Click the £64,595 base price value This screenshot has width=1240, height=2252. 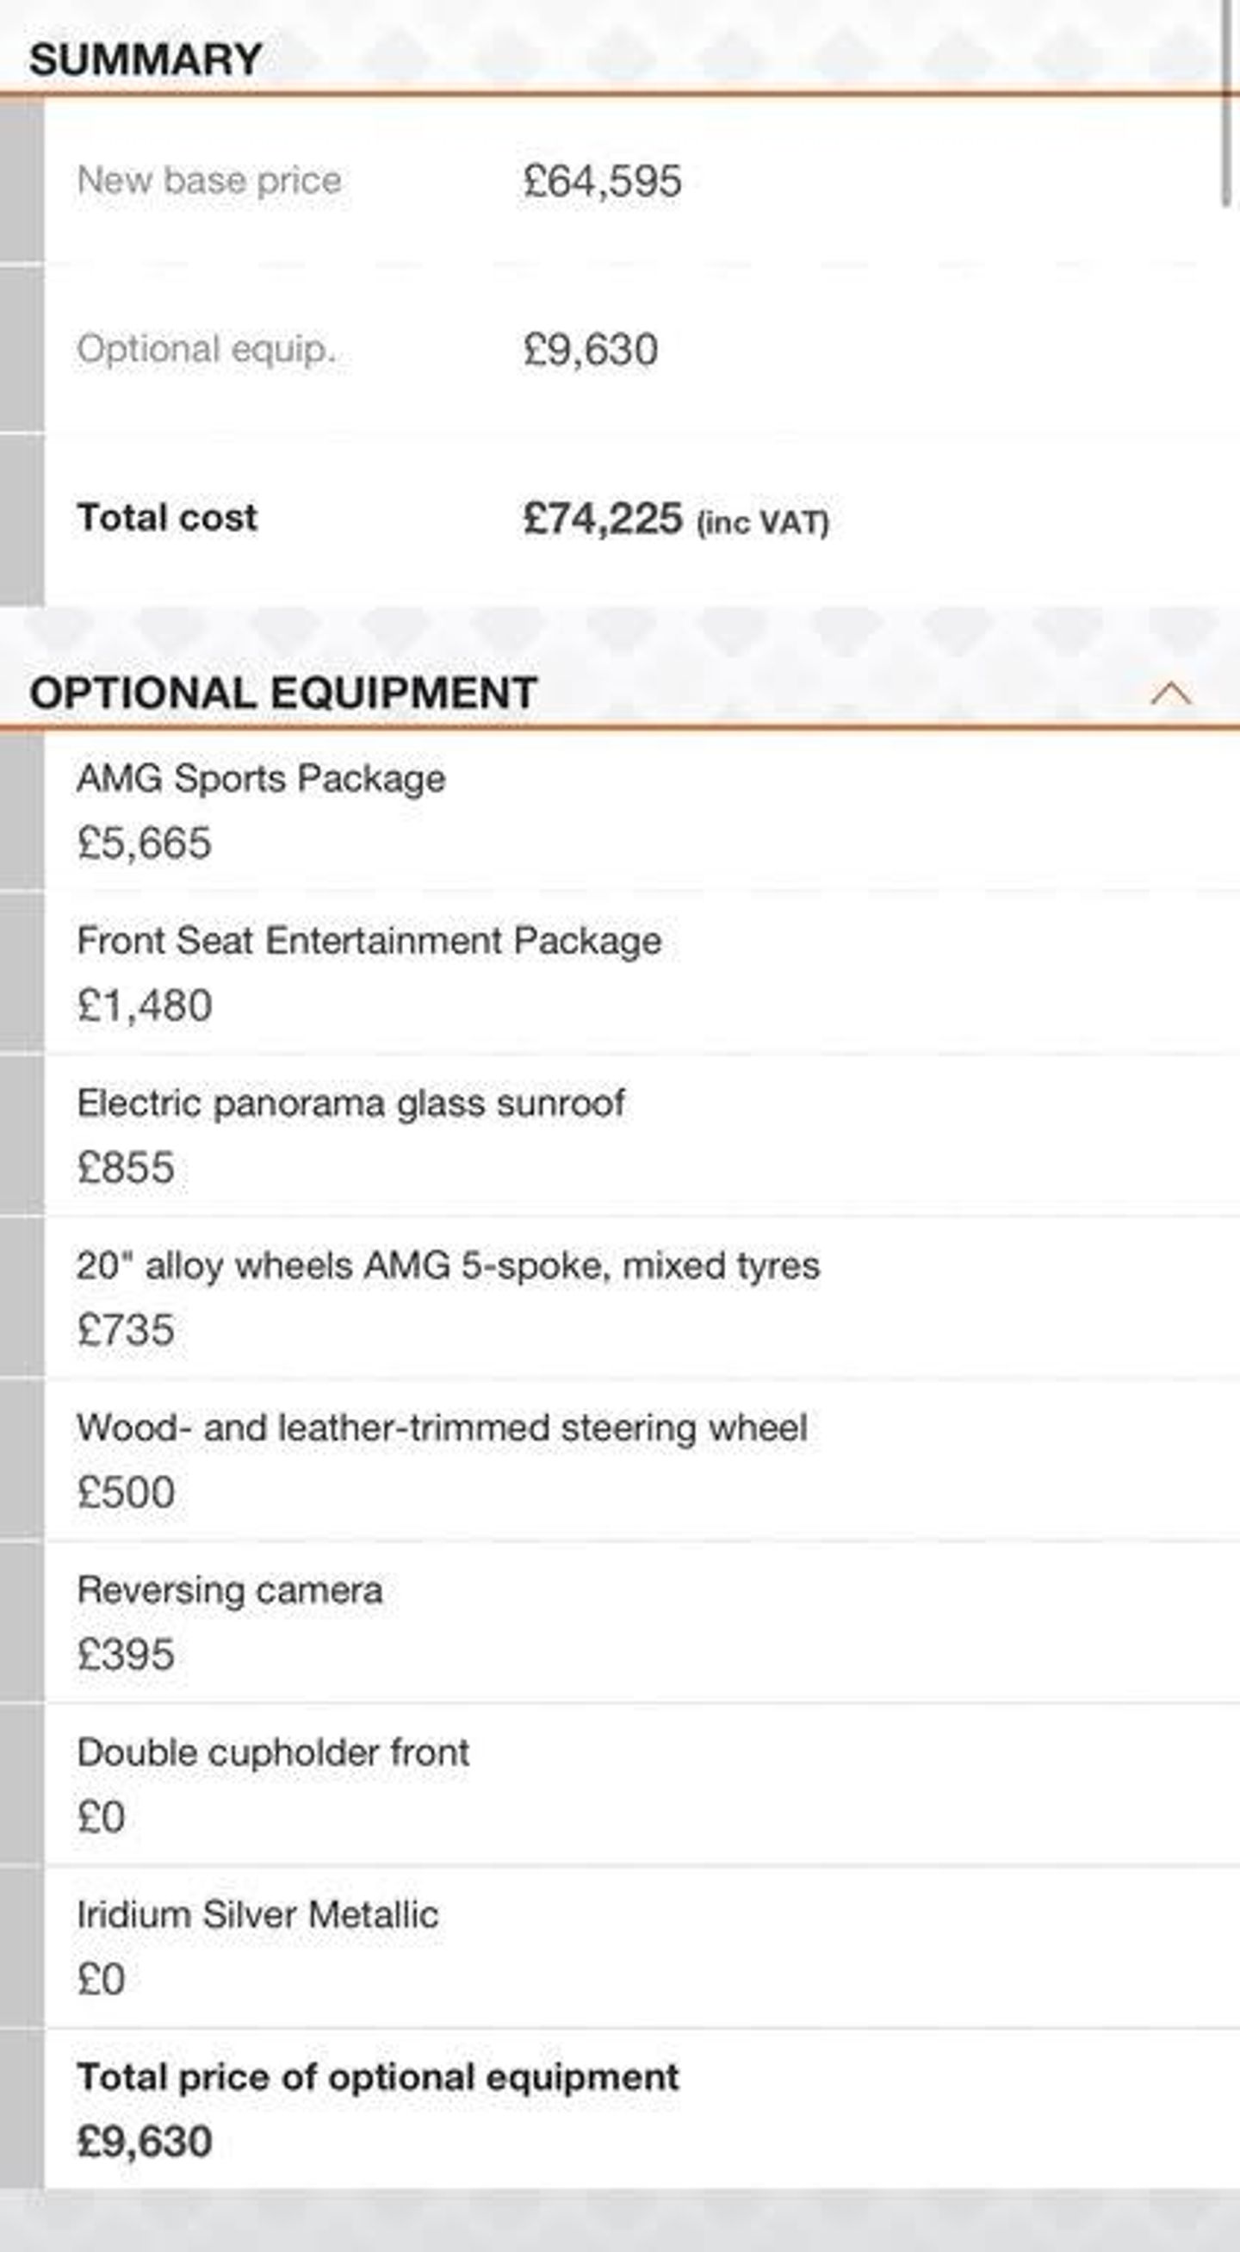tap(602, 182)
